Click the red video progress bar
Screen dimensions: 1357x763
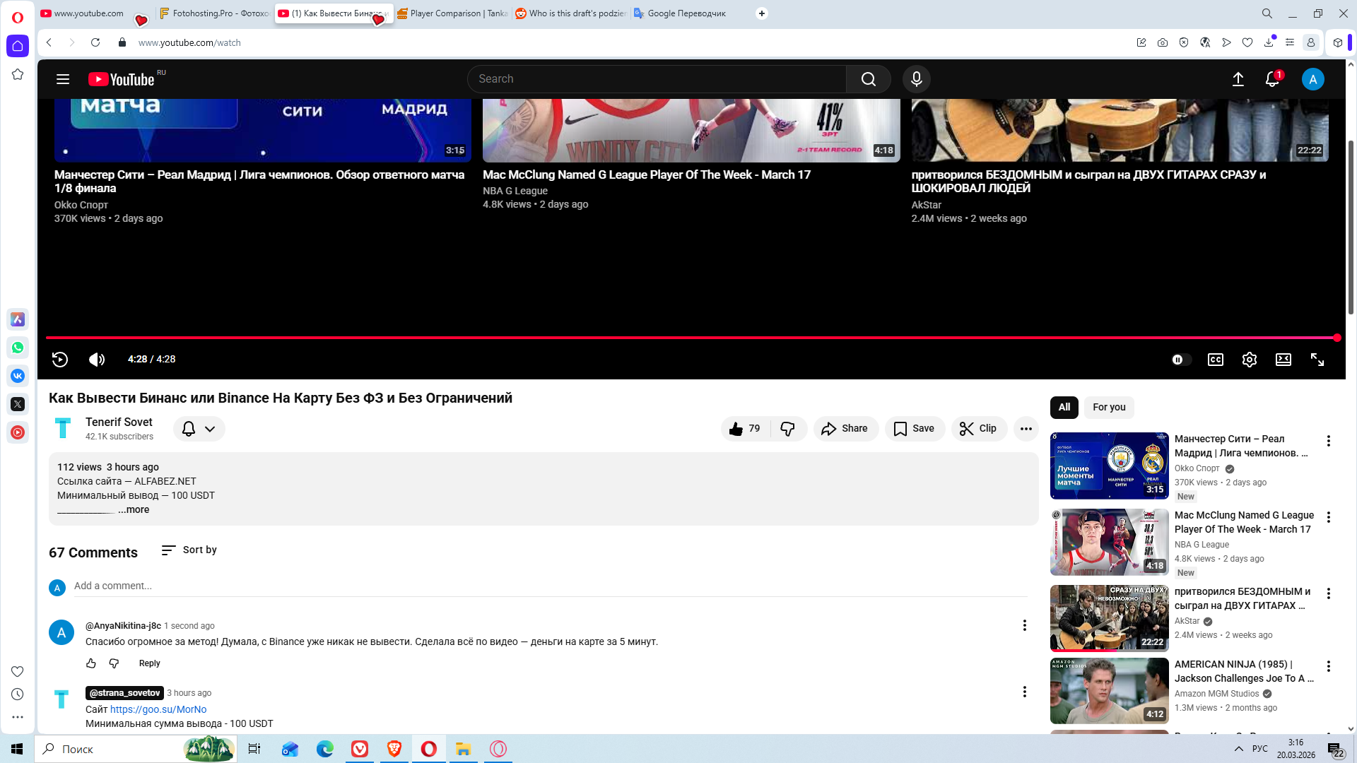coord(691,338)
